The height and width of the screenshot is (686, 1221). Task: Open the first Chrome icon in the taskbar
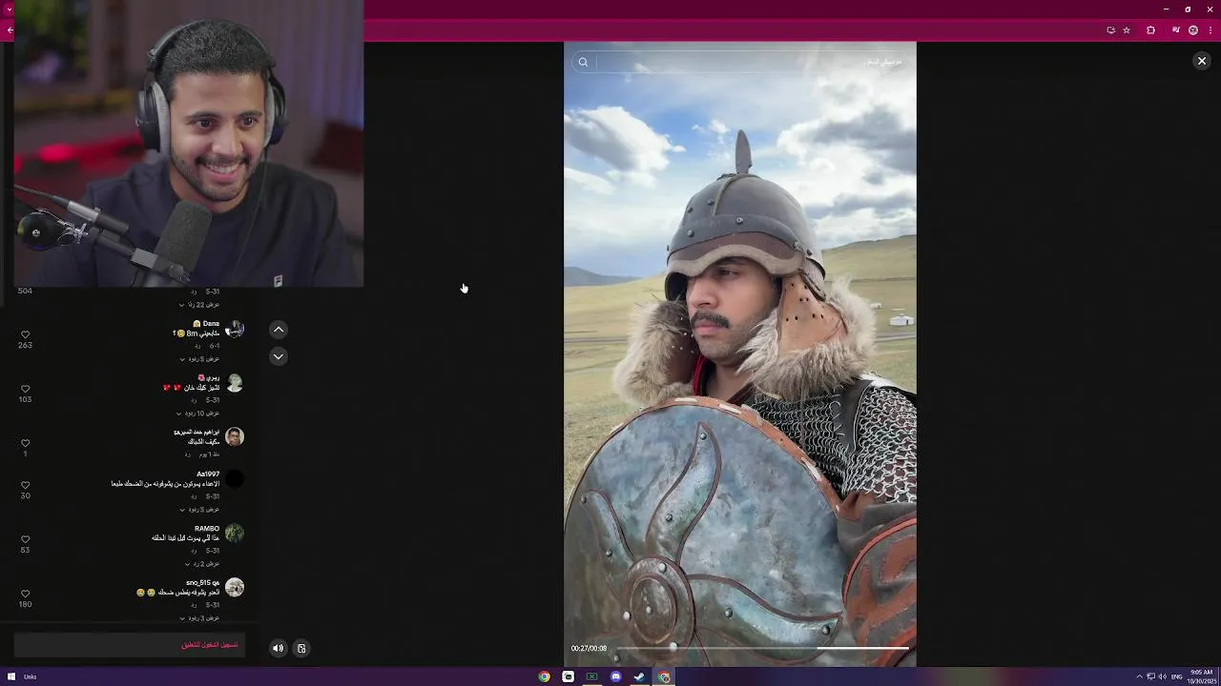click(x=544, y=676)
